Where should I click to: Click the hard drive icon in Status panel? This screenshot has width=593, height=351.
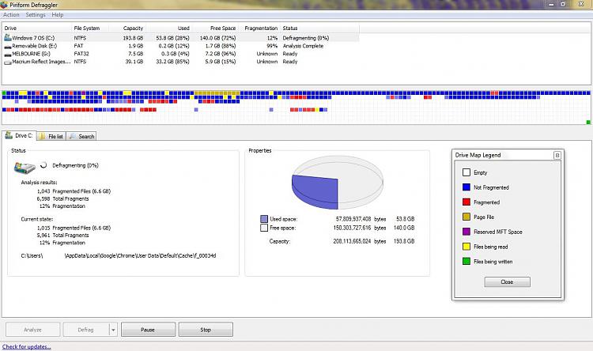pos(25,167)
